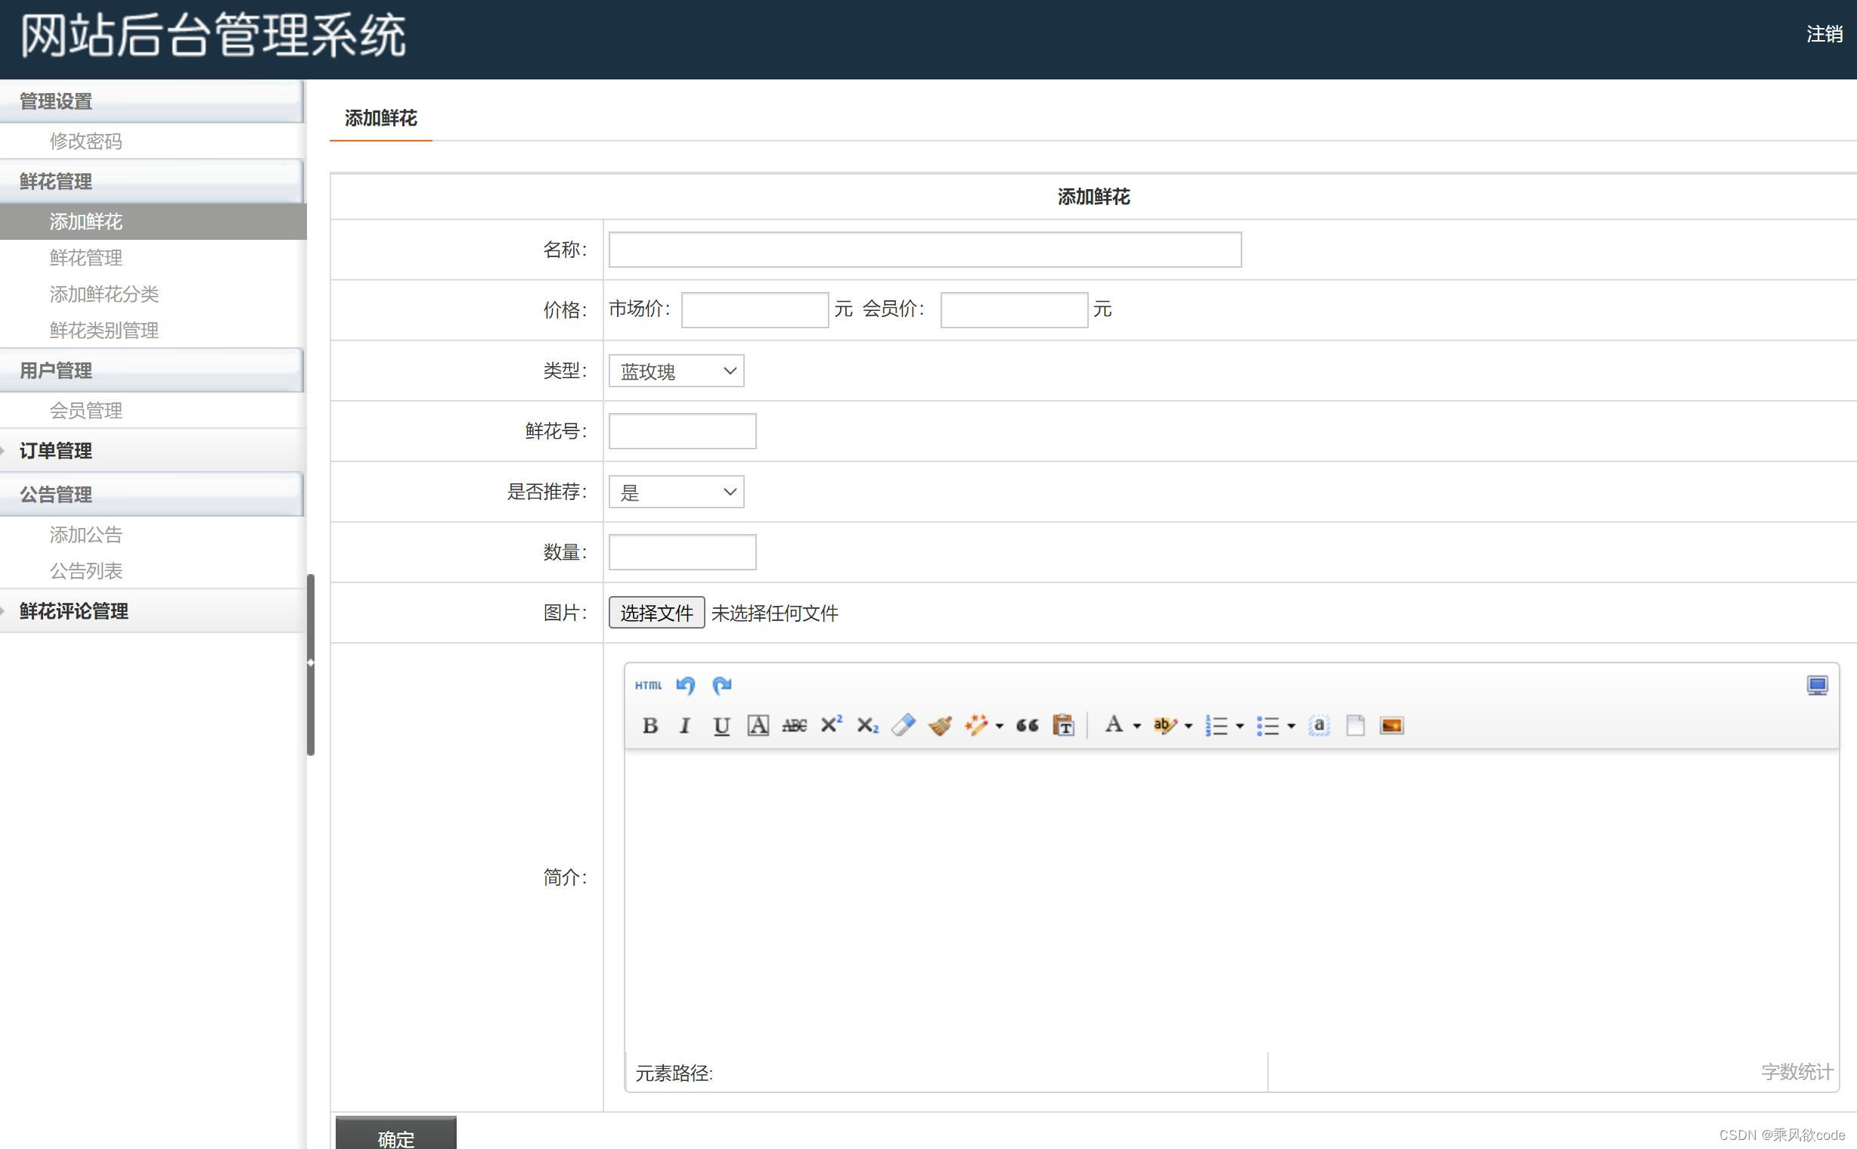This screenshot has height=1149, width=1857.
Task: Apply superscript formatting
Action: pyautogui.click(x=831, y=724)
